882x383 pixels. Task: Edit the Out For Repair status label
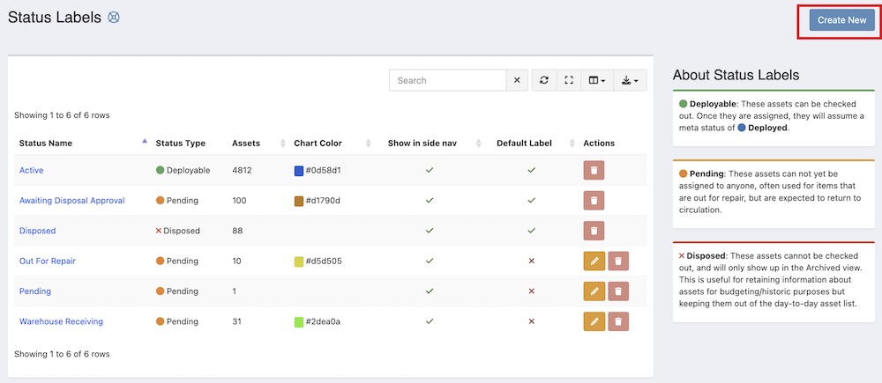pyautogui.click(x=594, y=261)
